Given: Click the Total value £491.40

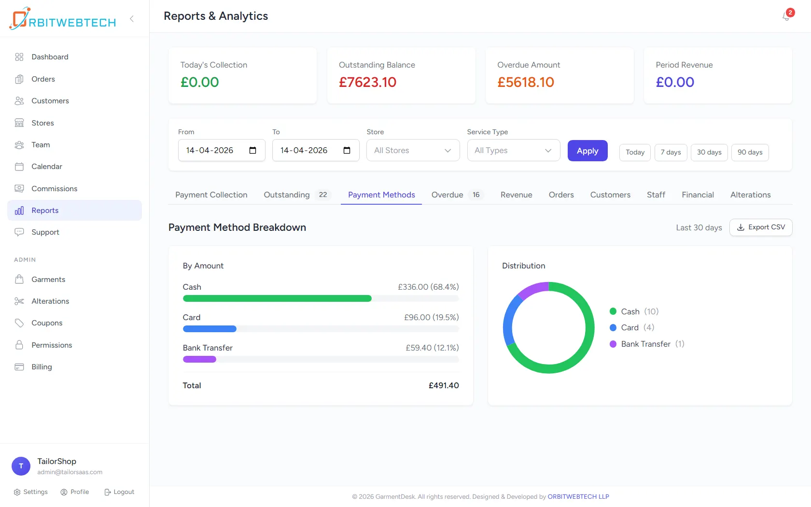Looking at the screenshot, I should (444, 386).
